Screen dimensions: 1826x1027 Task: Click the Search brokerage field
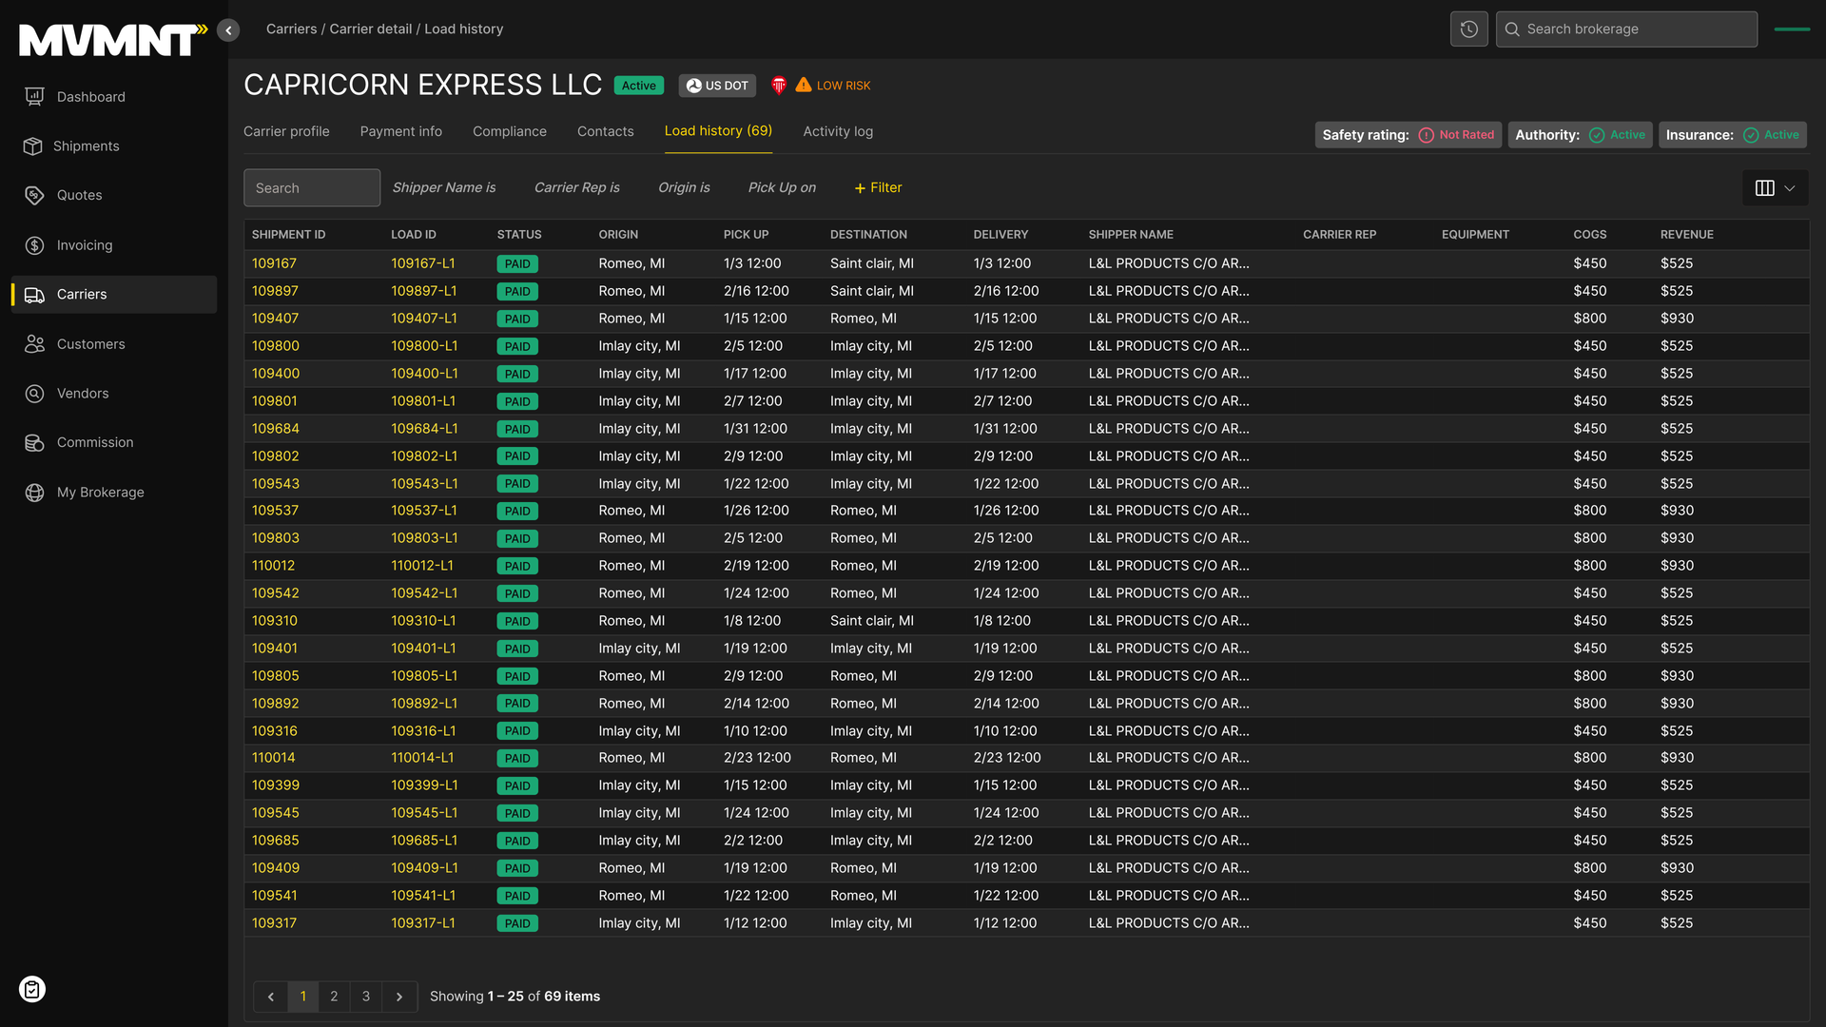pos(1626,29)
